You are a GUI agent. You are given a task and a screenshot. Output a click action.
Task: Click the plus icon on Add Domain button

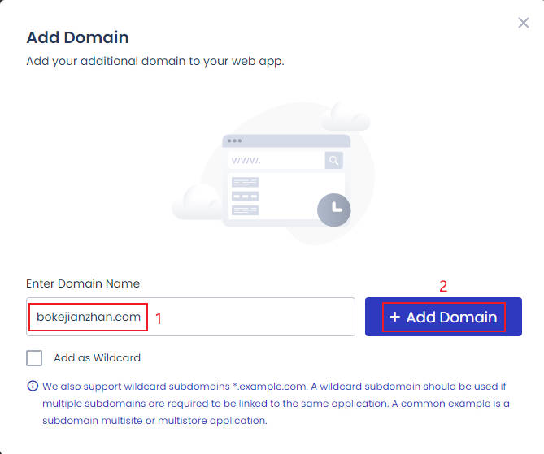394,317
